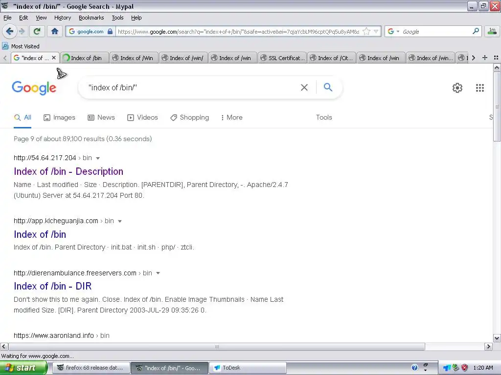Image resolution: width=501 pixels, height=375 pixels.
Task: Click vertical scrollbar down arrow
Action: pyautogui.click(x=497, y=338)
